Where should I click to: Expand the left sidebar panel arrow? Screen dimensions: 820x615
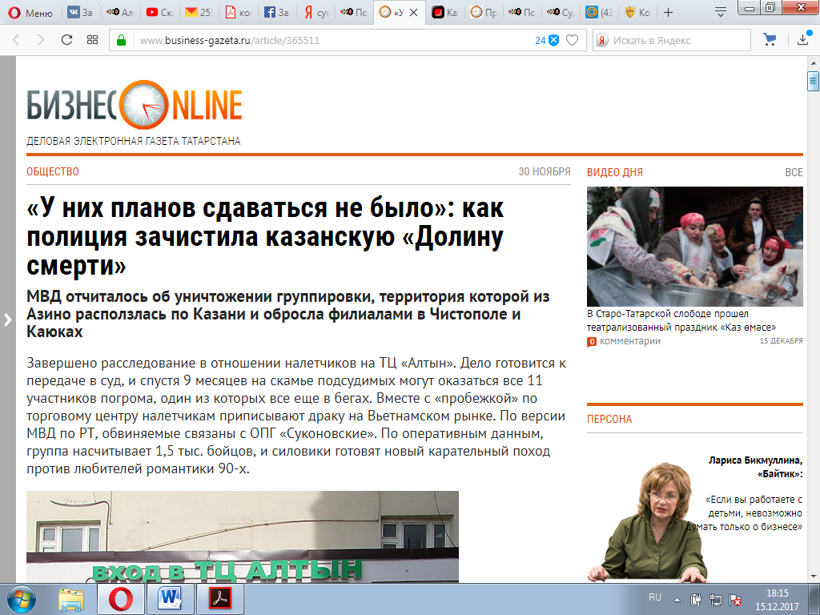8,320
